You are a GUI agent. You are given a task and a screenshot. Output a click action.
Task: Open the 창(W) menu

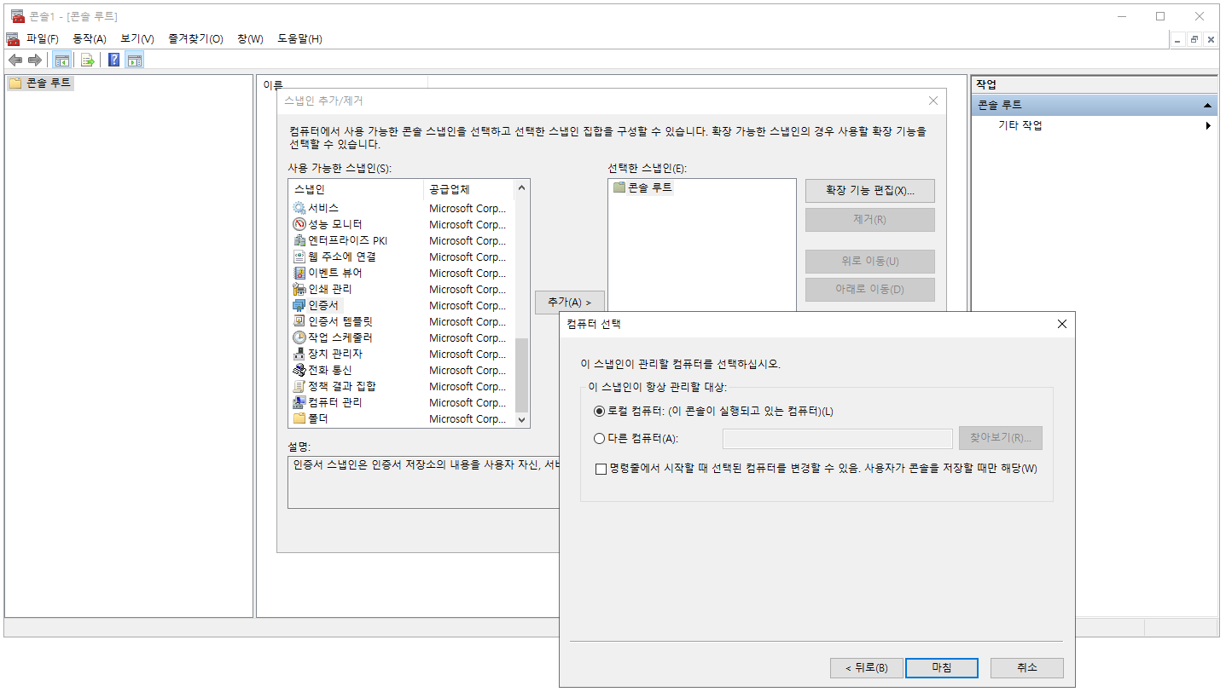[250, 39]
